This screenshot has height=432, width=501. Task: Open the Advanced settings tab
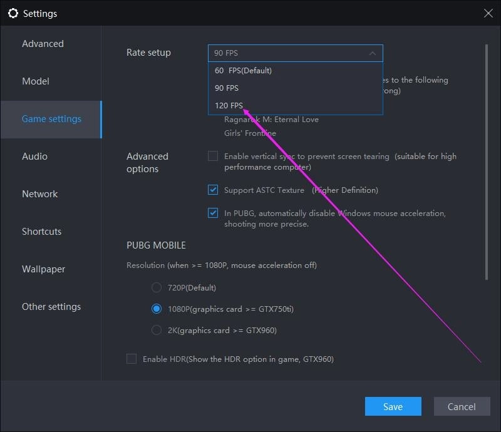tap(43, 44)
